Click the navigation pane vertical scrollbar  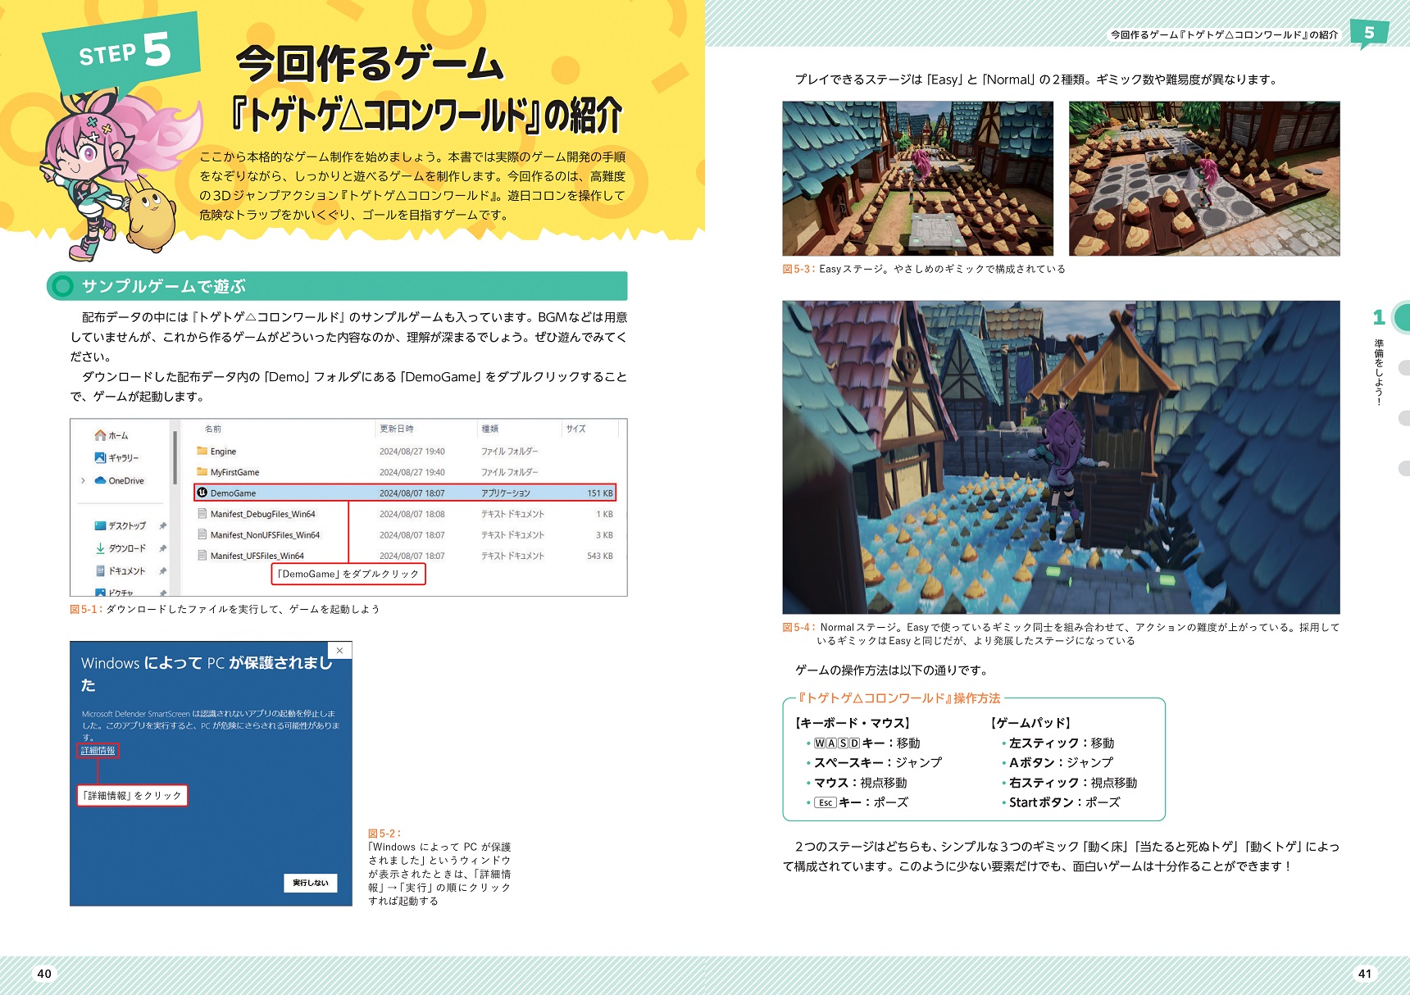click(x=175, y=459)
